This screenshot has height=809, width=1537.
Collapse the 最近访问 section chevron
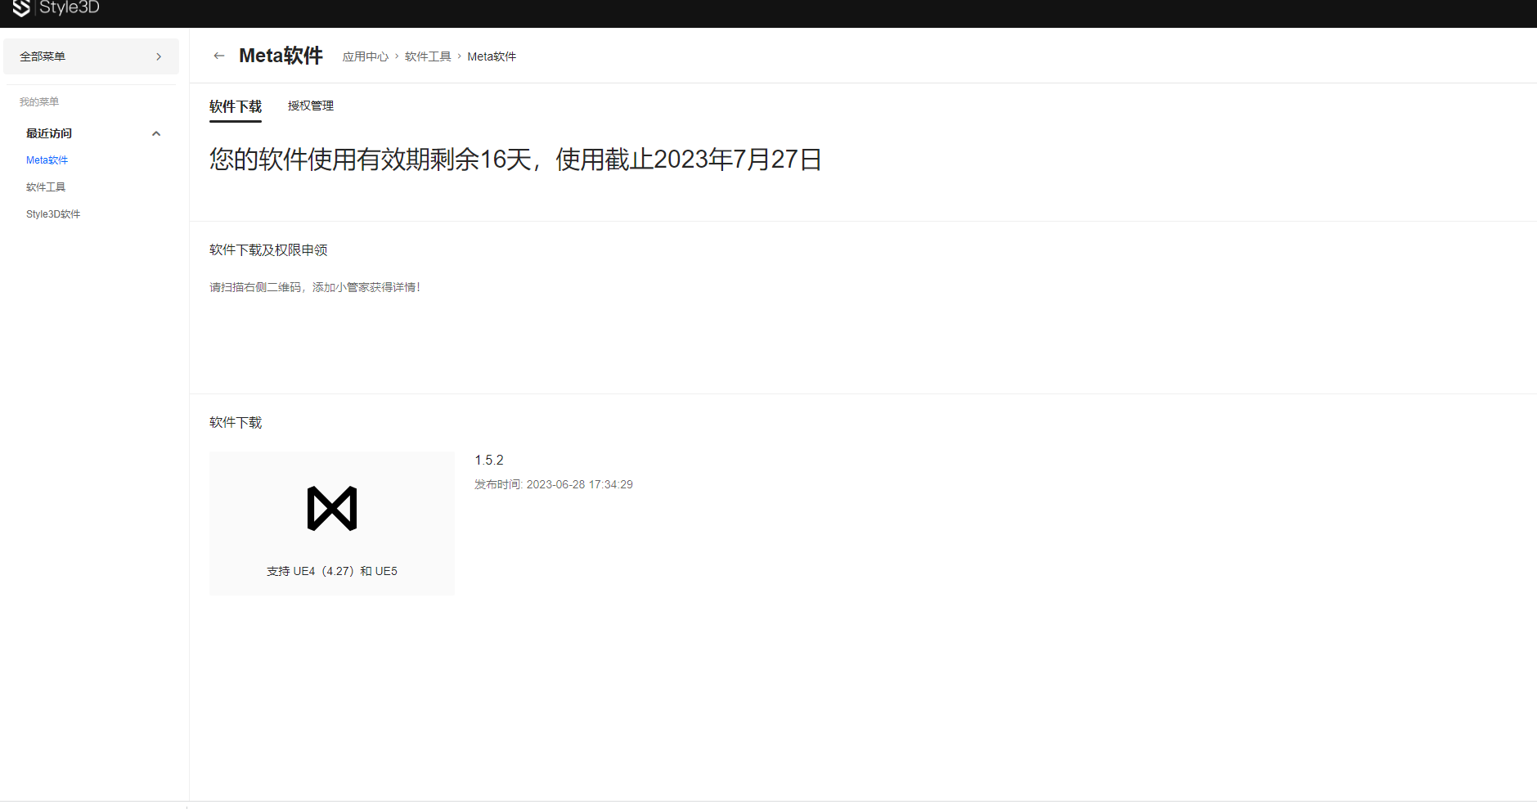156,133
